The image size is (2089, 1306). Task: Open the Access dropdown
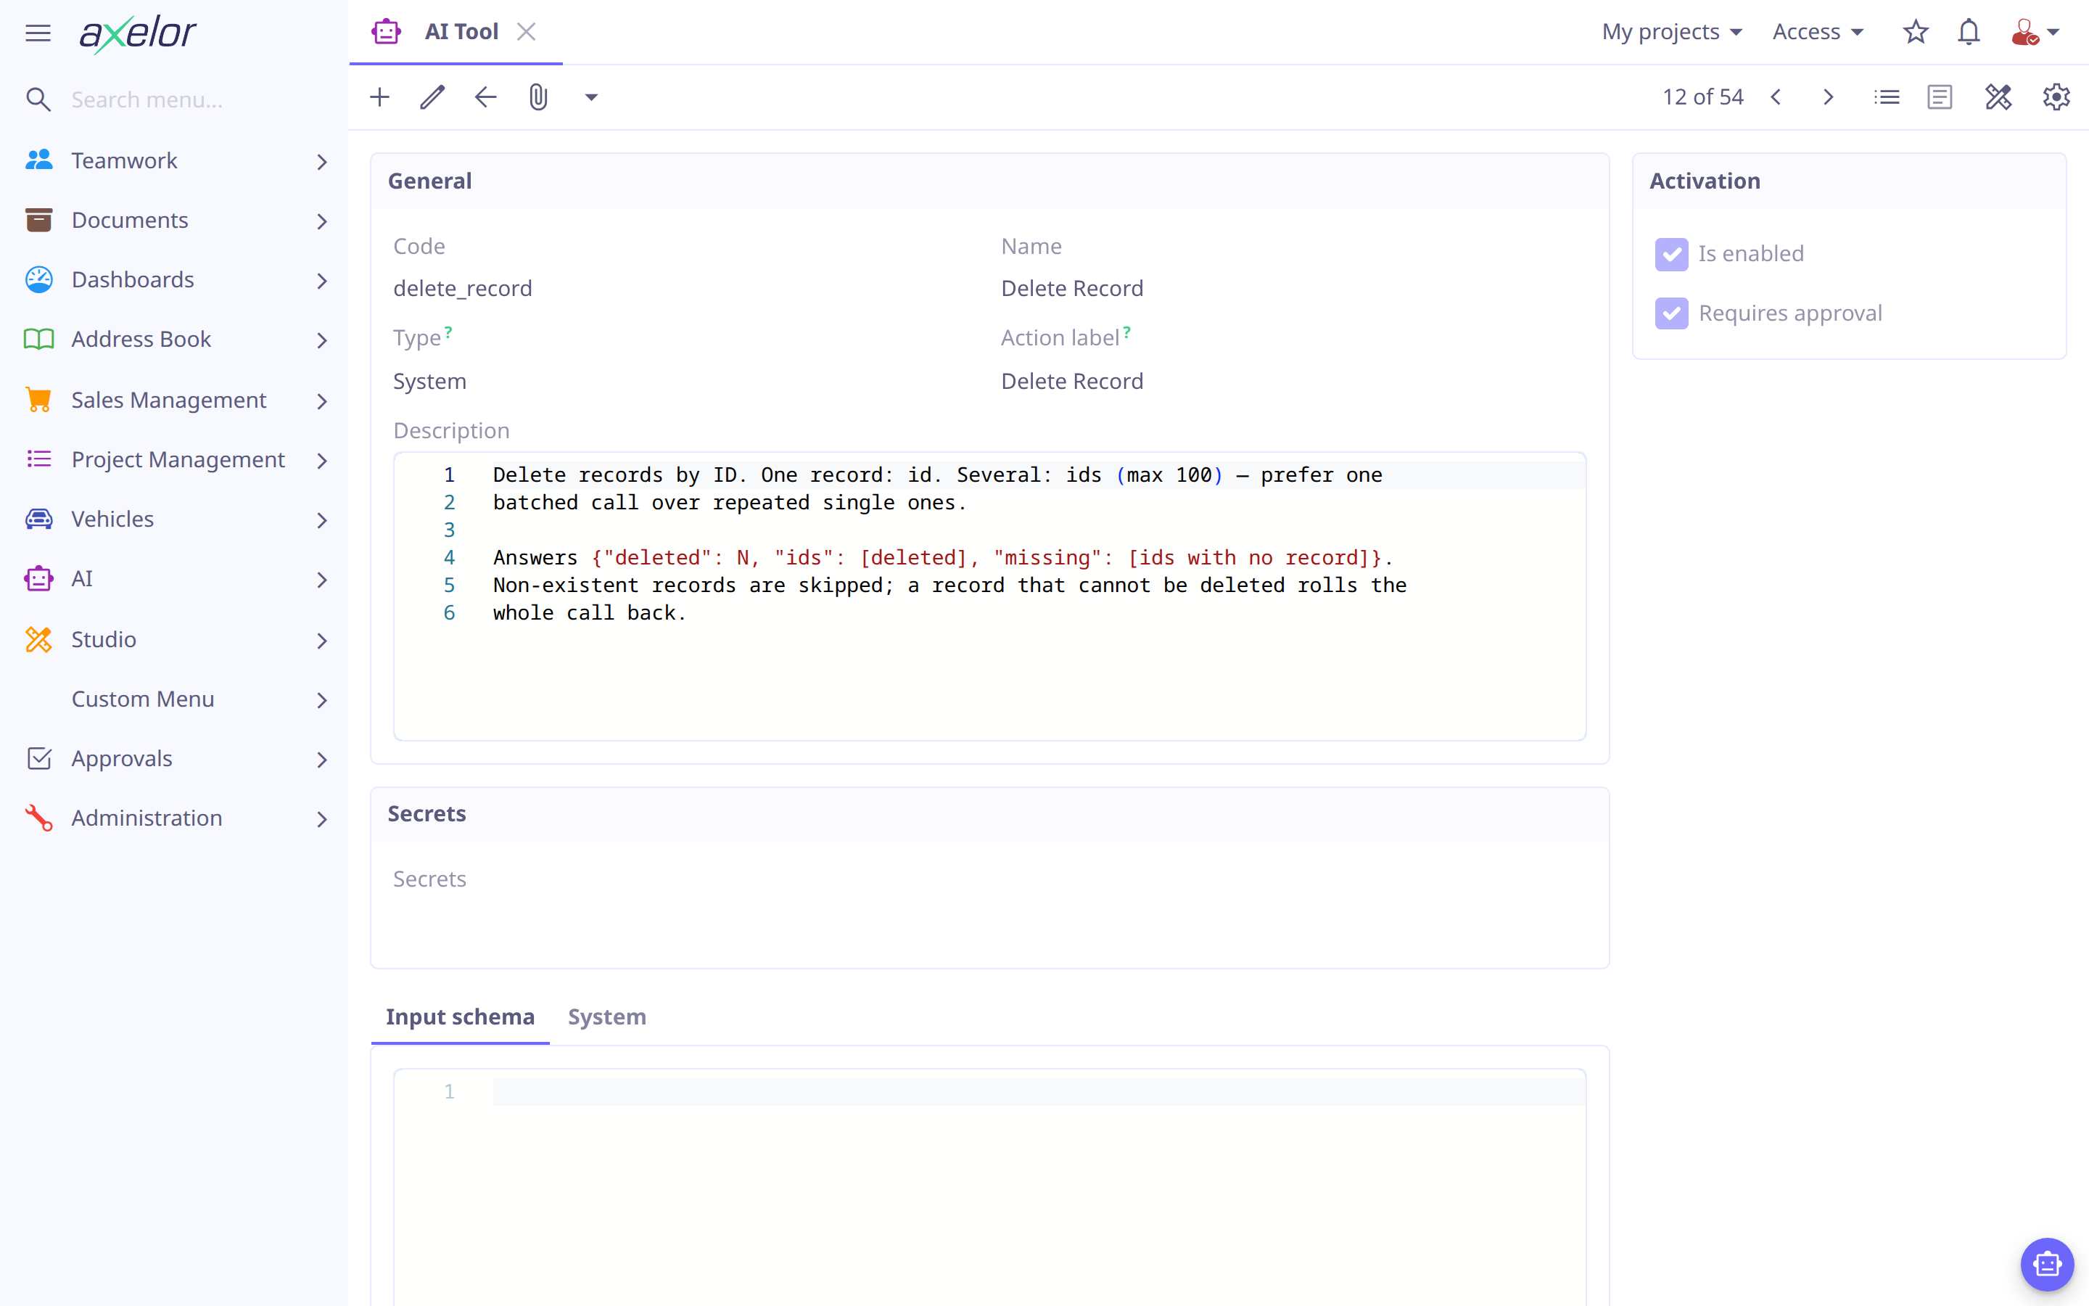pyautogui.click(x=1818, y=32)
